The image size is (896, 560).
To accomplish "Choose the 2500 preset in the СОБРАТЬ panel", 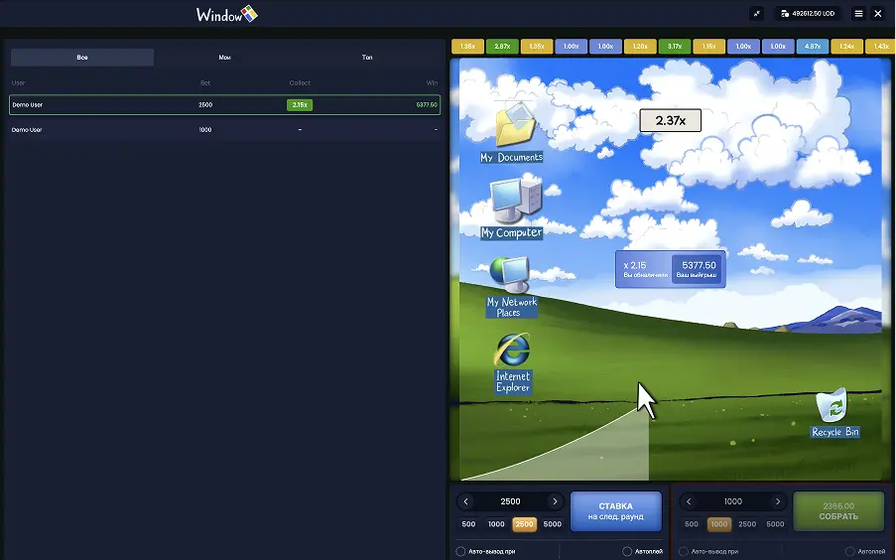I will (x=747, y=524).
